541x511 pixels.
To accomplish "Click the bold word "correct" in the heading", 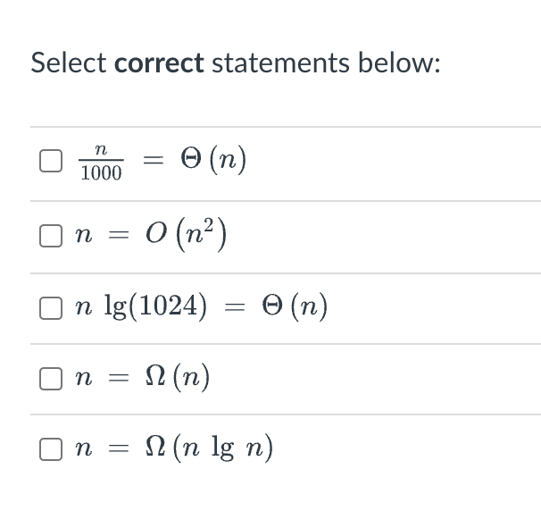I will click(160, 63).
